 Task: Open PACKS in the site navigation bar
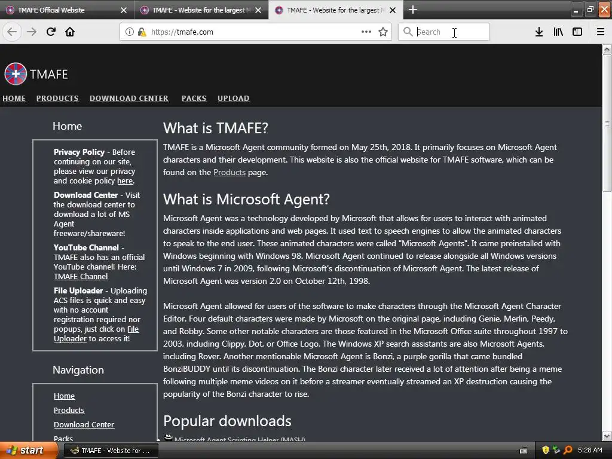[x=194, y=99]
